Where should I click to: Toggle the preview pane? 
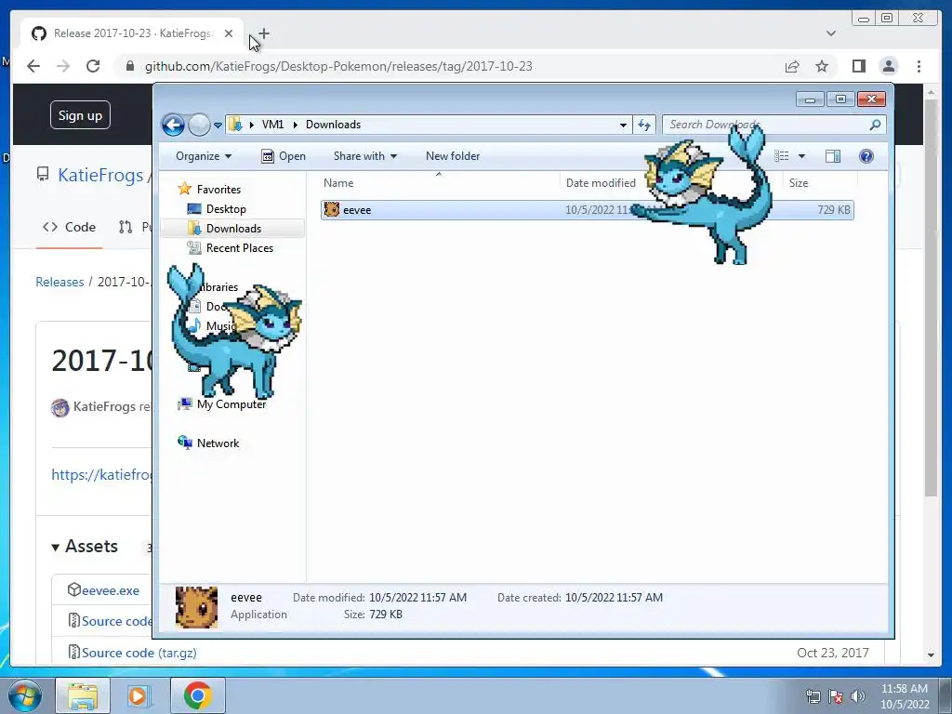(833, 156)
